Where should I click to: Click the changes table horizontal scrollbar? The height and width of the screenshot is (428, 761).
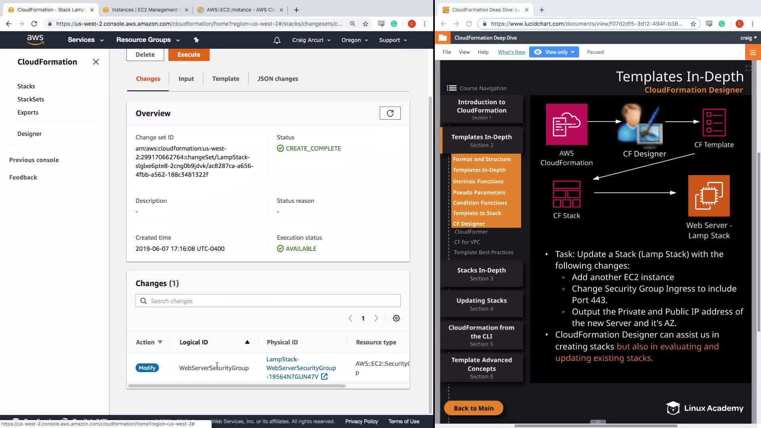(x=237, y=386)
